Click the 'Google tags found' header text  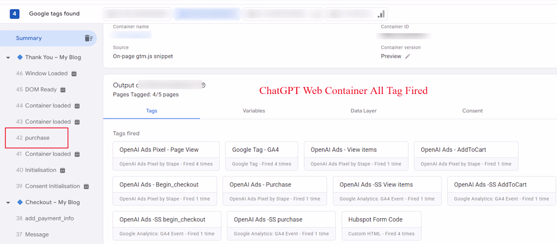coord(54,14)
